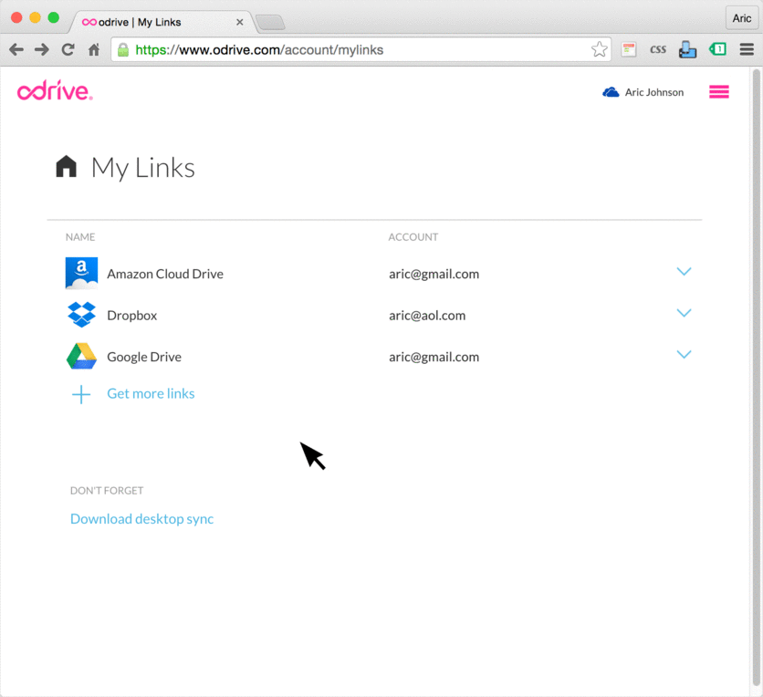Click the odrive logo

tap(55, 91)
